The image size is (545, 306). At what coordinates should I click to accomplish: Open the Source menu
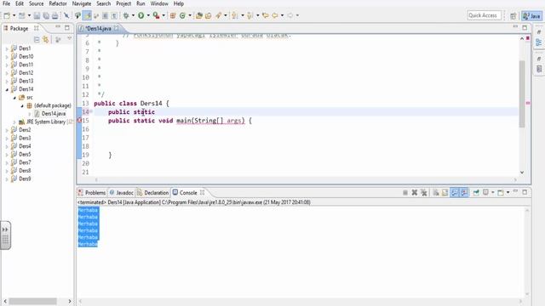(x=36, y=3)
